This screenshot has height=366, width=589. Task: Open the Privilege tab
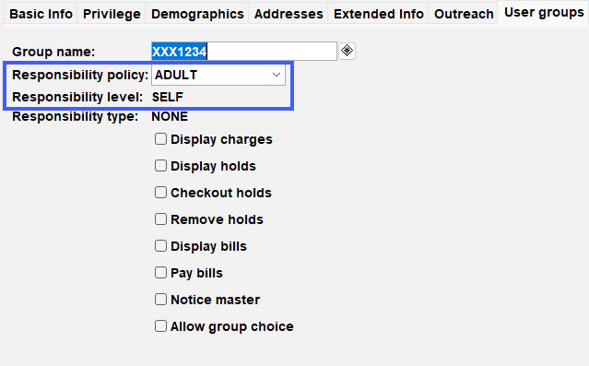click(x=112, y=14)
